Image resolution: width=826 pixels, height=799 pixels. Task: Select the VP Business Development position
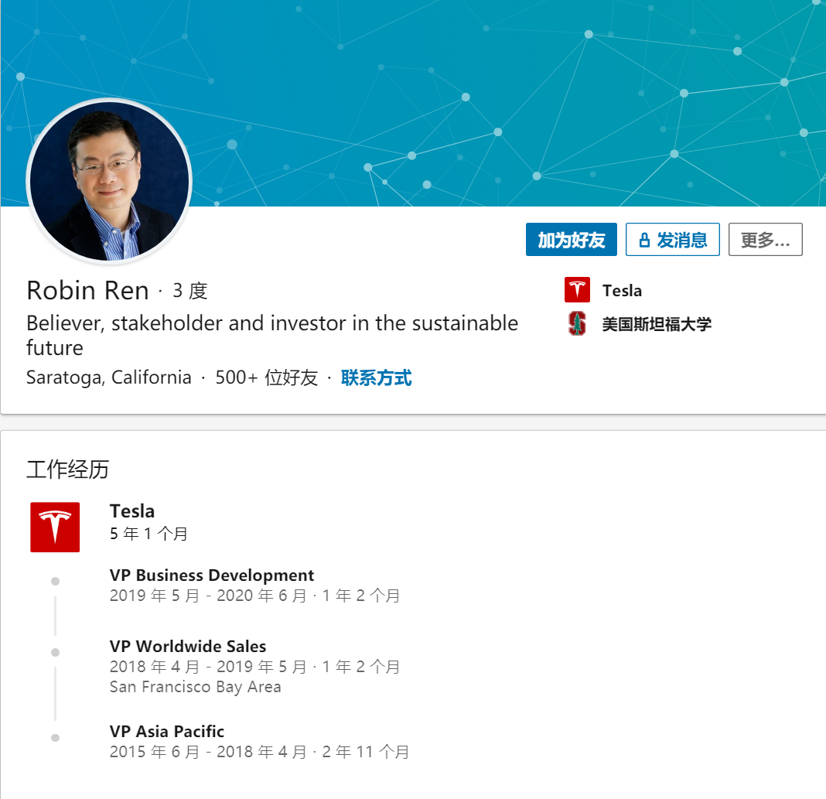(212, 575)
